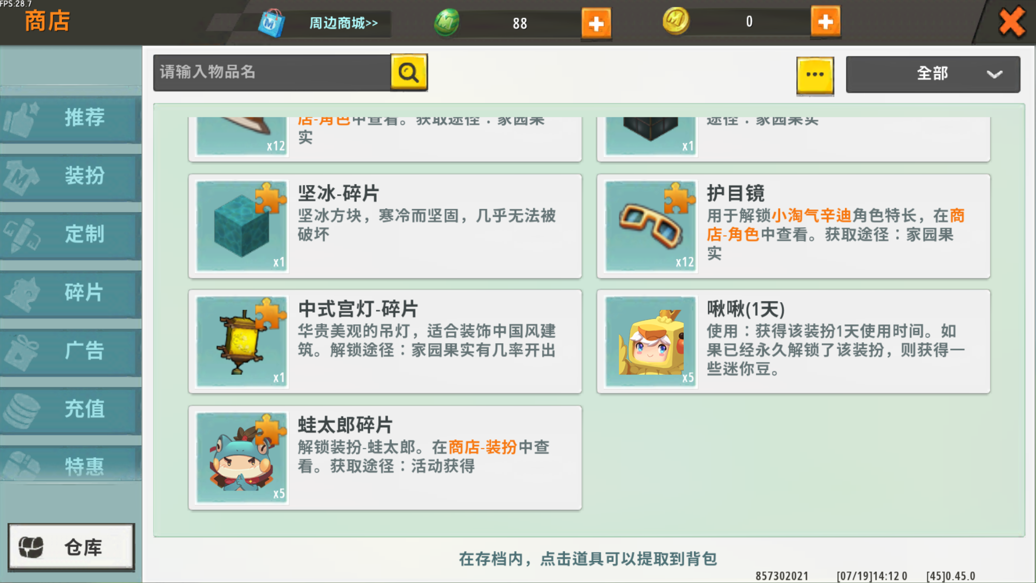The height and width of the screenshot is (583, 1036).
Task: Click the 仓库 warehouse button
Action: coord(71,547)
